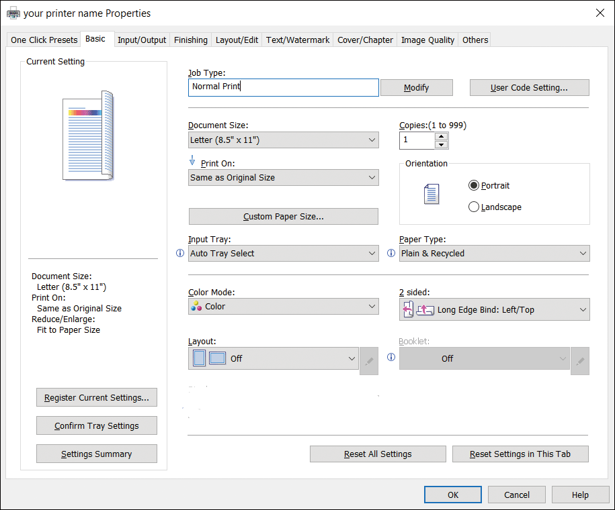Decrease the number of copies
This screenshot has width=615, height=510.
[x=441, y=144]
